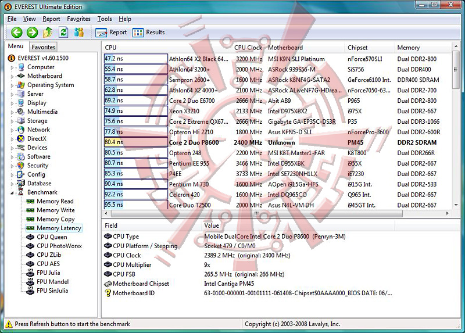Image resolution: width=465 pixels, height=333 pixels.
Task: Select the Memory Latency benchmark
Action: click(x=59, y=228)
